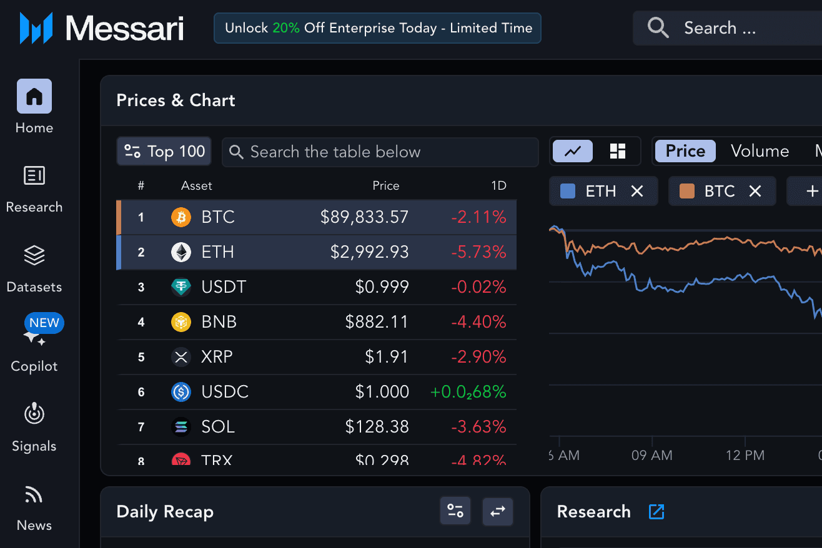Click the BTC orange color swatch
822x548 pixels.
tap(686, 191)
